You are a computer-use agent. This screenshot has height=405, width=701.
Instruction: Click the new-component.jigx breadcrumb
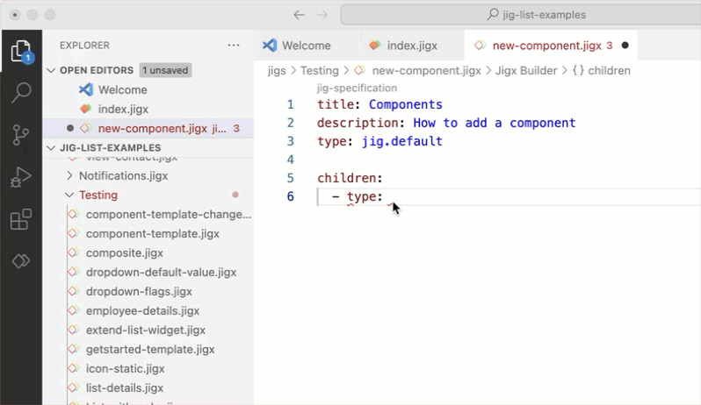pos(426,70)
